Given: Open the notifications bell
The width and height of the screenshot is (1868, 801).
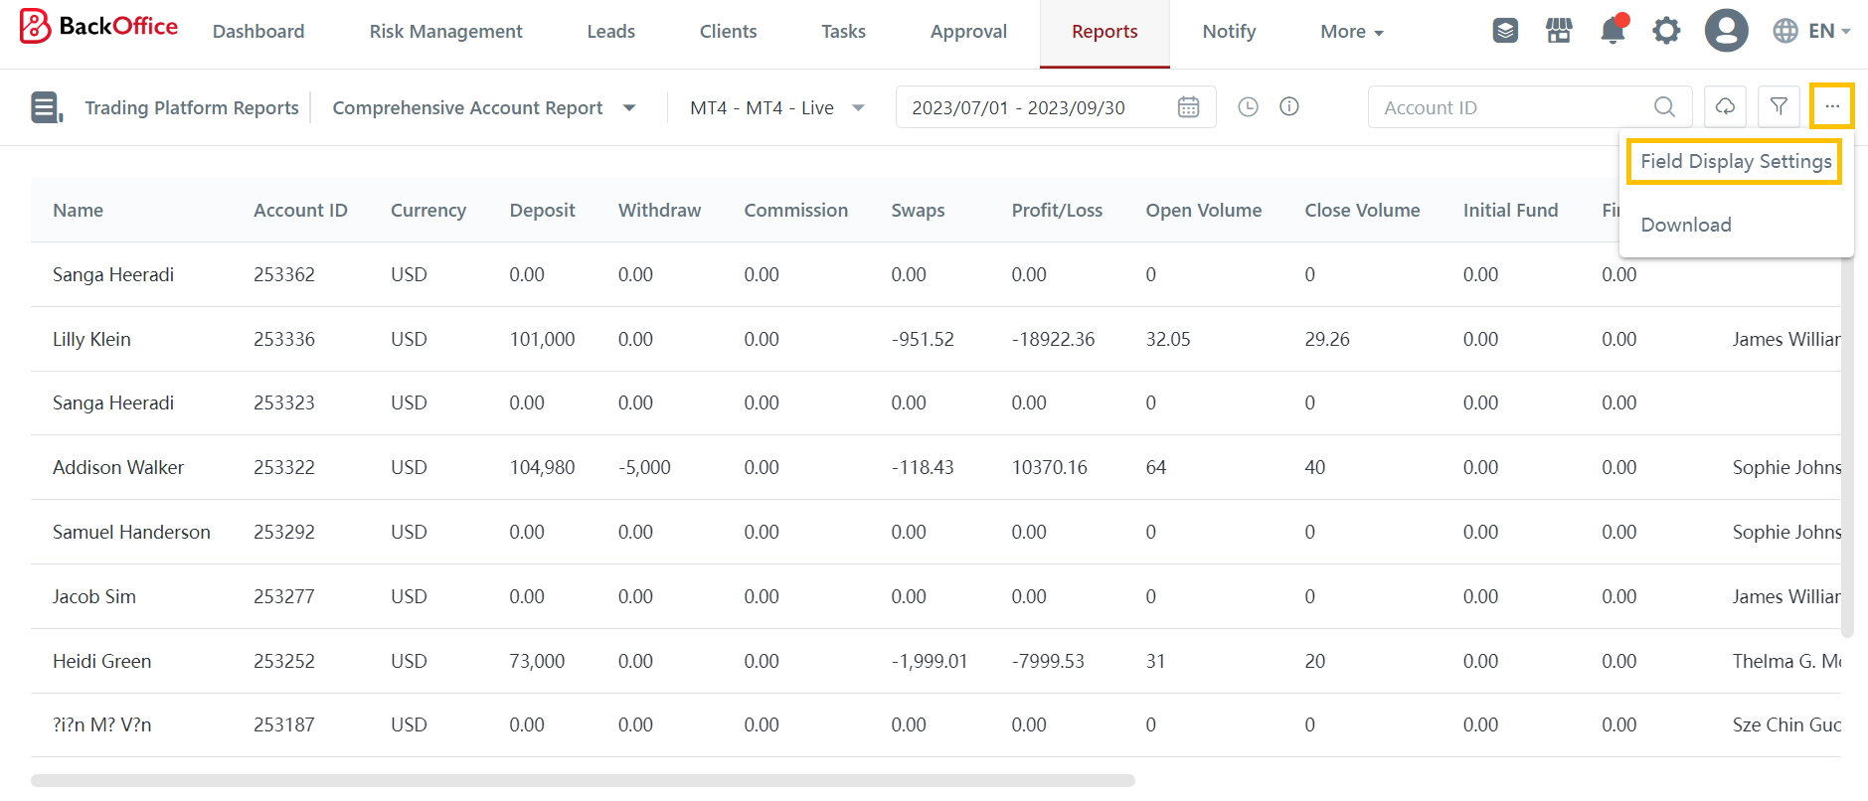Looking at the screenshot, I should click(1613, 31).
